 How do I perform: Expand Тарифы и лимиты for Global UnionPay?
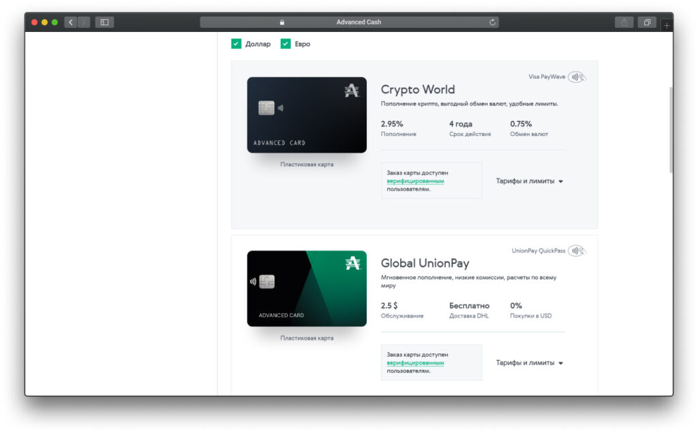[x=529, y=363]
